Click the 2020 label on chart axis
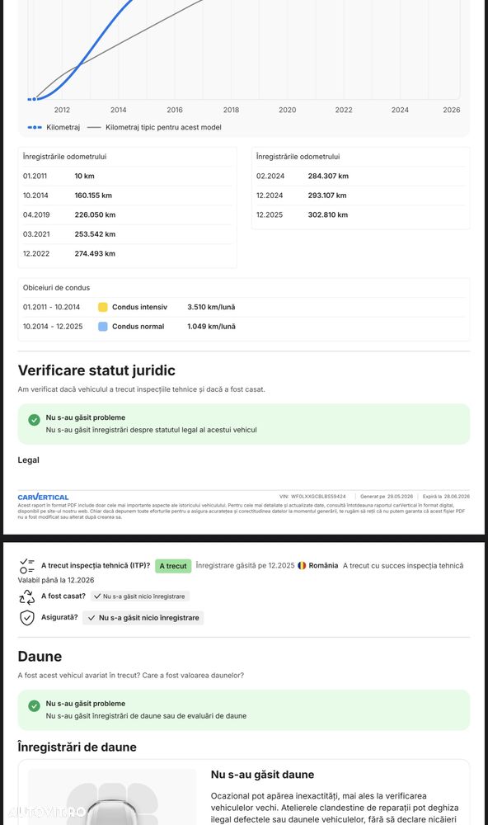 (x=287, y=110)
